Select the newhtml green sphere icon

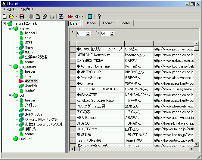click(x=16, y=139)
